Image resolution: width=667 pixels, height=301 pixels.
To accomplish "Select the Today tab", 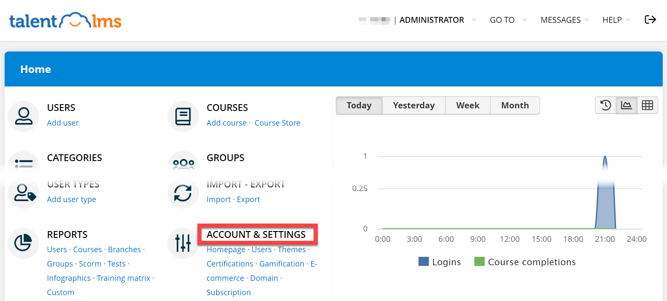I will [x=359, y=105].
